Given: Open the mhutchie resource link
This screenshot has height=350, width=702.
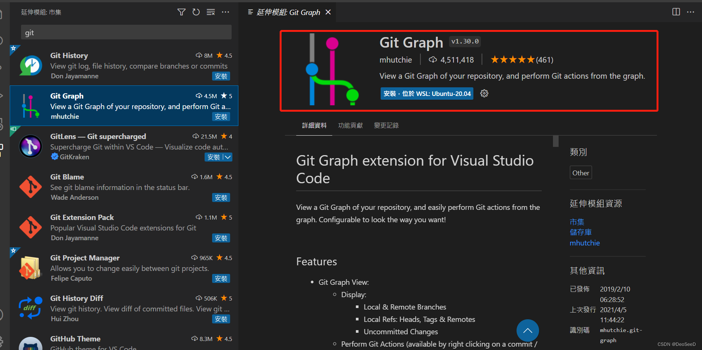Looking at the screenshot, I should pos(585,243).
